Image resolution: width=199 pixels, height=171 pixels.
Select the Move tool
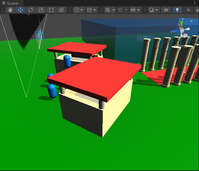click(x=20, y=10)
